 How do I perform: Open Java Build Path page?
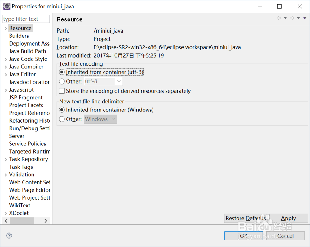(28, 51)
